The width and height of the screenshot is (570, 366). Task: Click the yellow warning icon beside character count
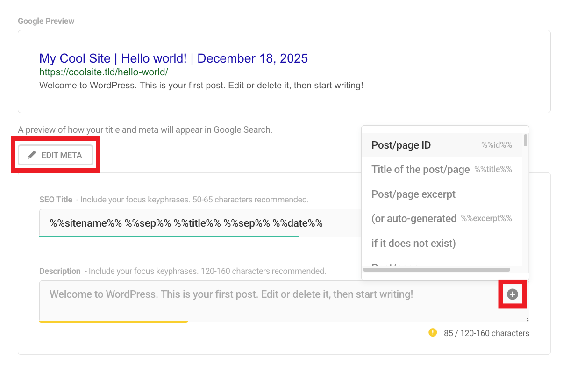pyautogui.click(x=433, y=333)
